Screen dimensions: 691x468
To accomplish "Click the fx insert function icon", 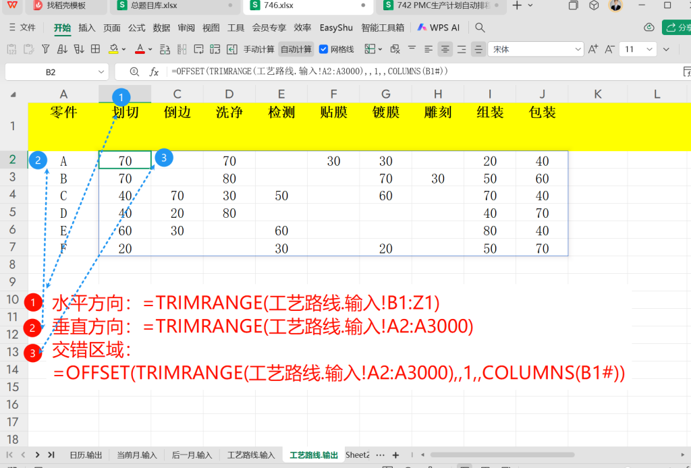I will 154,71.
